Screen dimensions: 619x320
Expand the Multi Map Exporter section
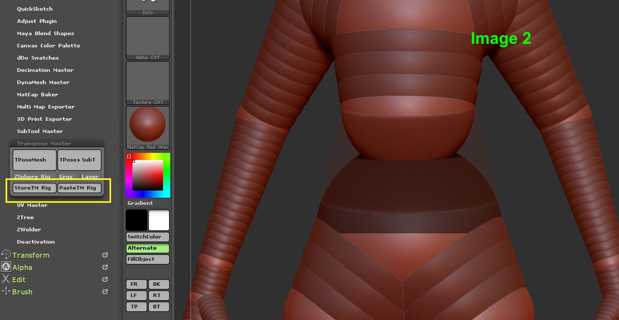point(45,106)
